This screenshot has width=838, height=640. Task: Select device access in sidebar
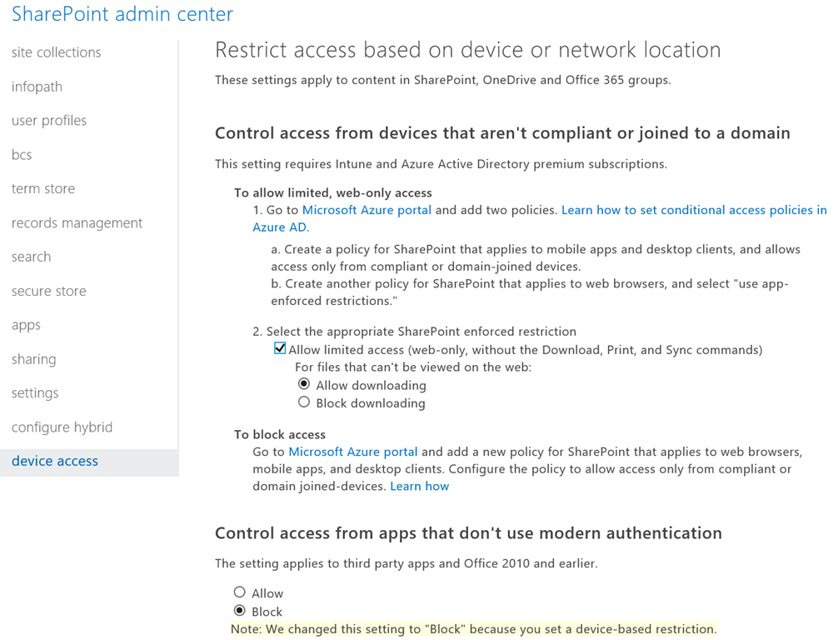pyautogui.click(x=55, y=462)
